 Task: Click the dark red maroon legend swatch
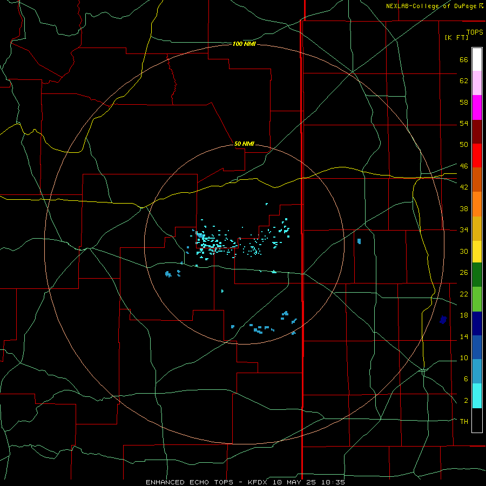pos(477,132)
